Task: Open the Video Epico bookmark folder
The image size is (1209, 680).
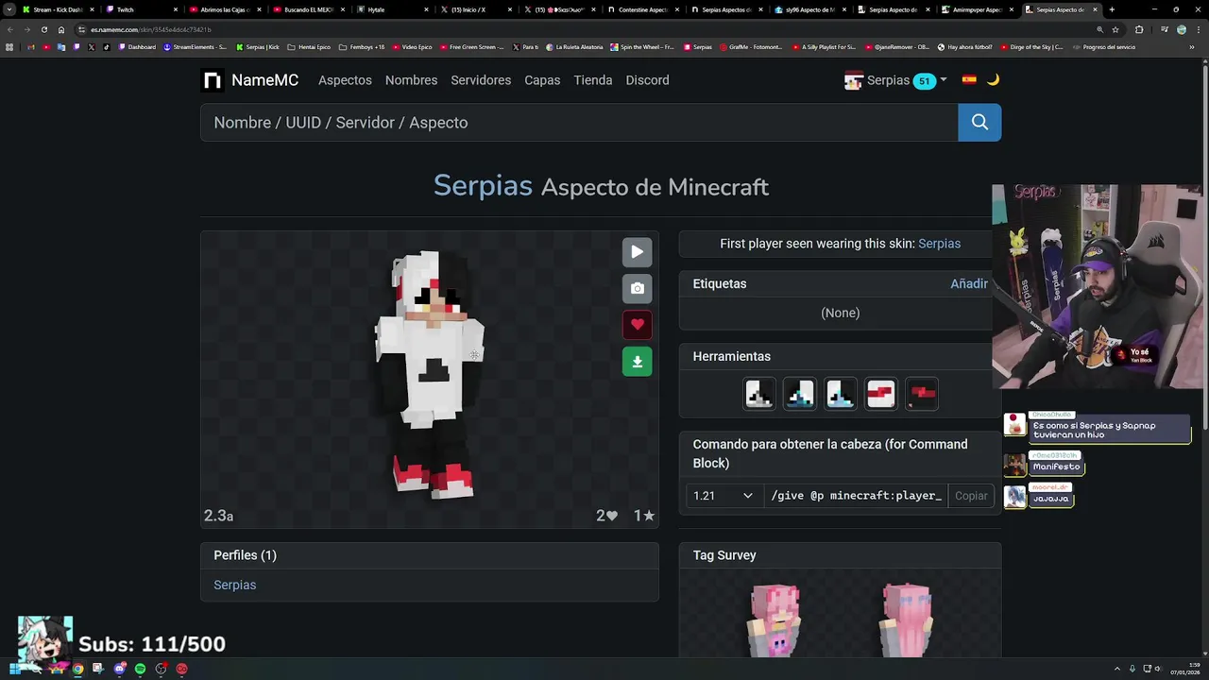Action: [412, 46]
